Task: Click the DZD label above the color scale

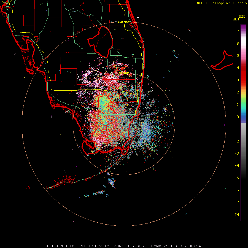Action: 242,17
